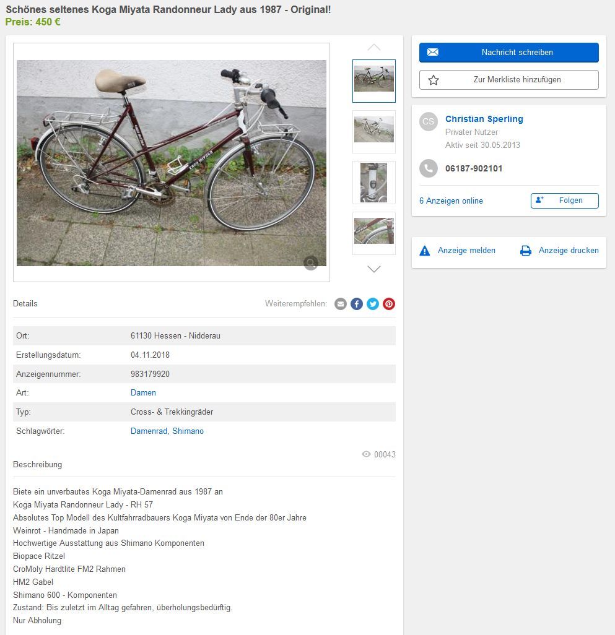Click the printer icon
This screenshot has width=615, height=635.
point(526,251)
